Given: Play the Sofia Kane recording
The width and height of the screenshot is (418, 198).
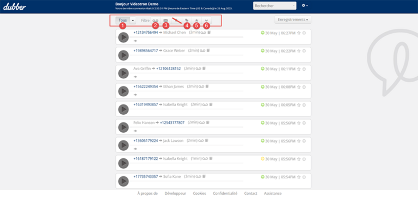Looking at the screenshot, I should (124, 181).
